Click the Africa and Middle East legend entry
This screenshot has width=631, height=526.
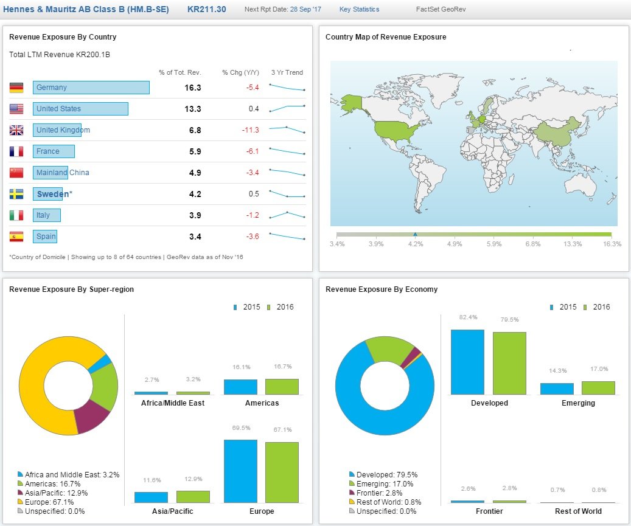[x=68, y=474]
